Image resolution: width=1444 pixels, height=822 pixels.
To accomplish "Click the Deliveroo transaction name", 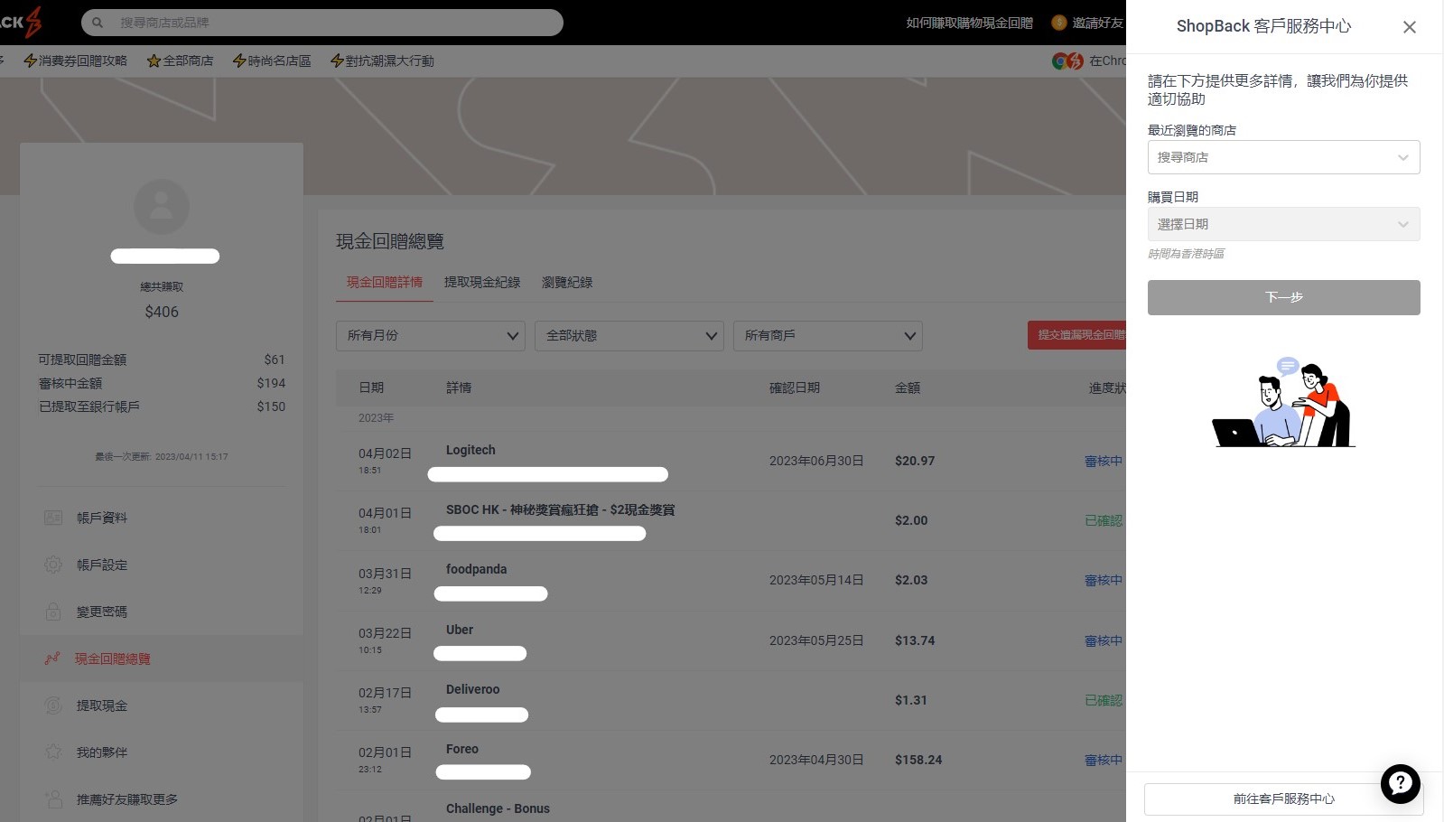I will [472, 689].
